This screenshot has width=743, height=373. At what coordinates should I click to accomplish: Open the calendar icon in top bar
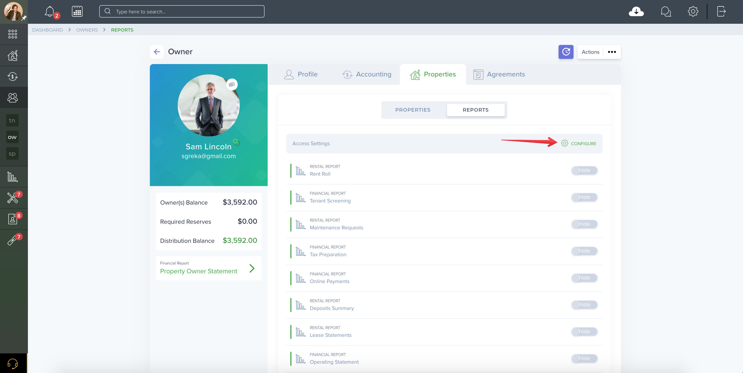tap(77, 12)
